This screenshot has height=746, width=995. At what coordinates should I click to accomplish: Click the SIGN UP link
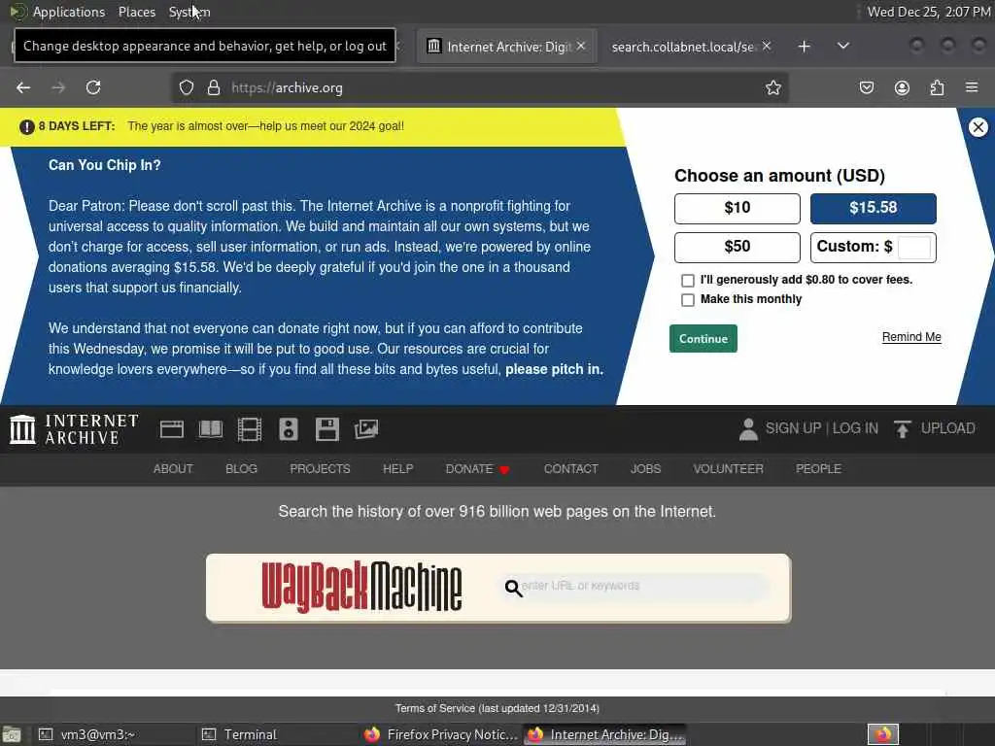click(x=793, y=428)
